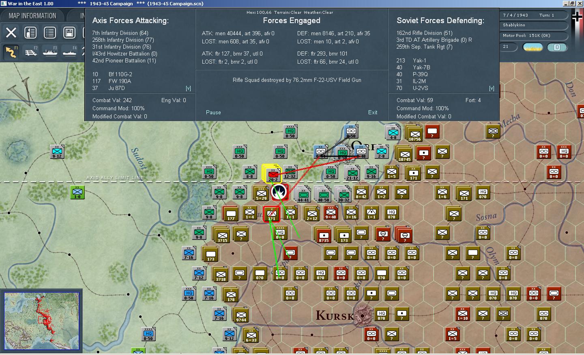Open the list report icon
The height and width of the screenshot is (355, 584).
tap(50, 32)
